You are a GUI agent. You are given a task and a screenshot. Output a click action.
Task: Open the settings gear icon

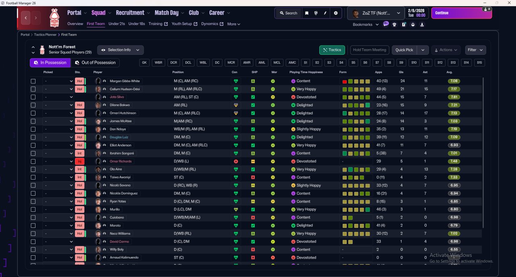pyautogui.click(x=336, y=13)
